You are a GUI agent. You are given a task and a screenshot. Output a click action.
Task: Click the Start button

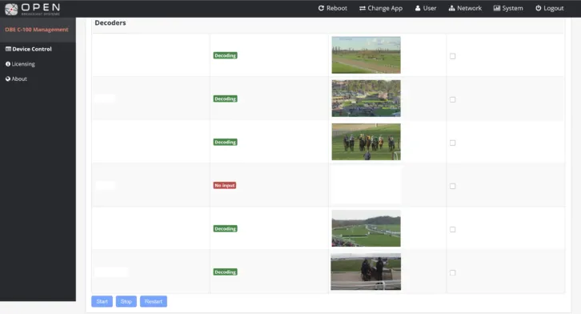point(102,301)
